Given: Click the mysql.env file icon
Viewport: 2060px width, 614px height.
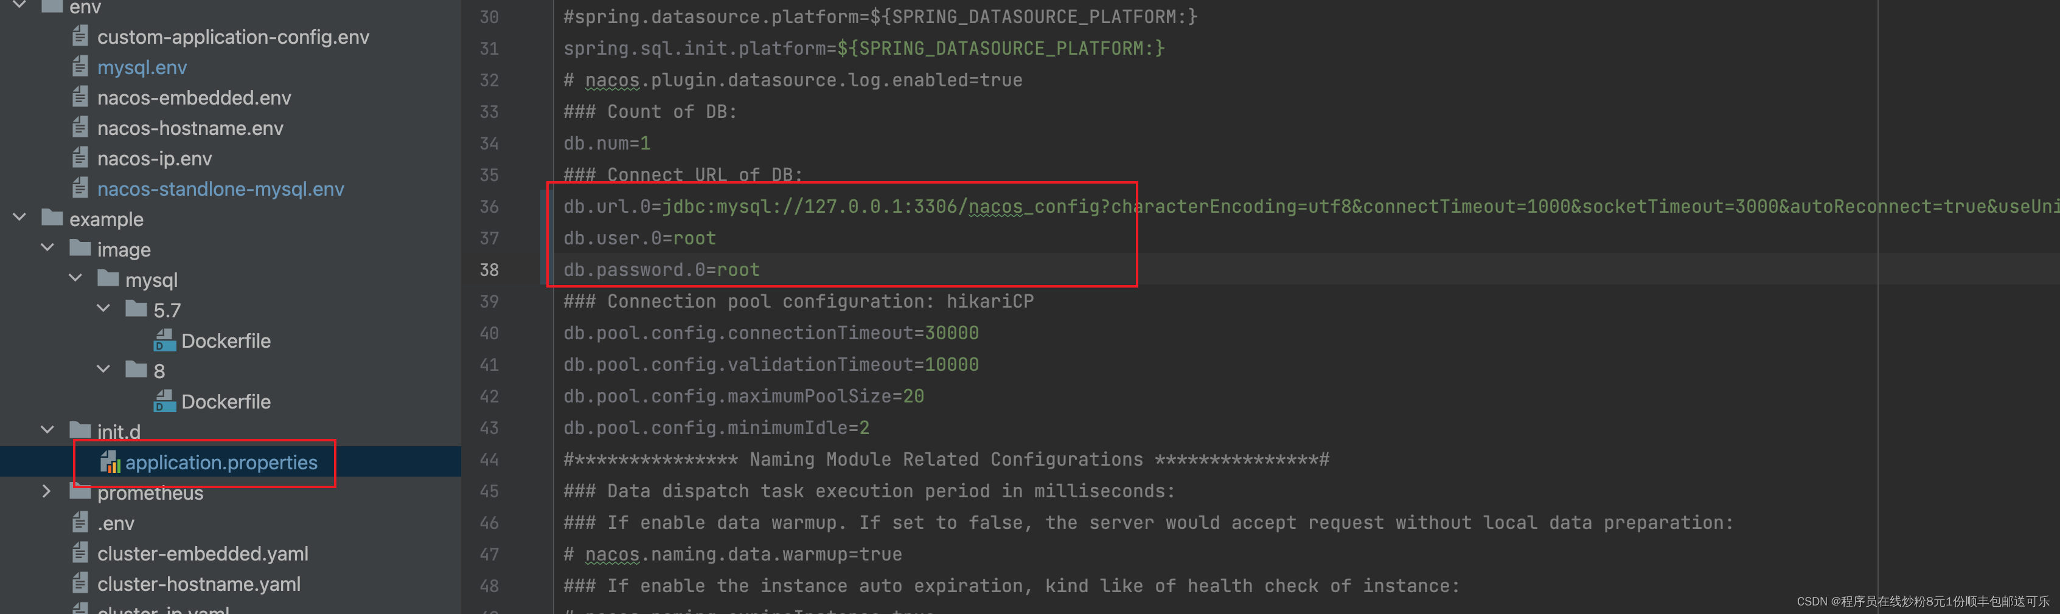Looking at the screenshot, I should pyautogui.click(x=80, y=66).
